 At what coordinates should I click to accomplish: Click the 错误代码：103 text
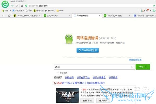(x=107, y=38)
